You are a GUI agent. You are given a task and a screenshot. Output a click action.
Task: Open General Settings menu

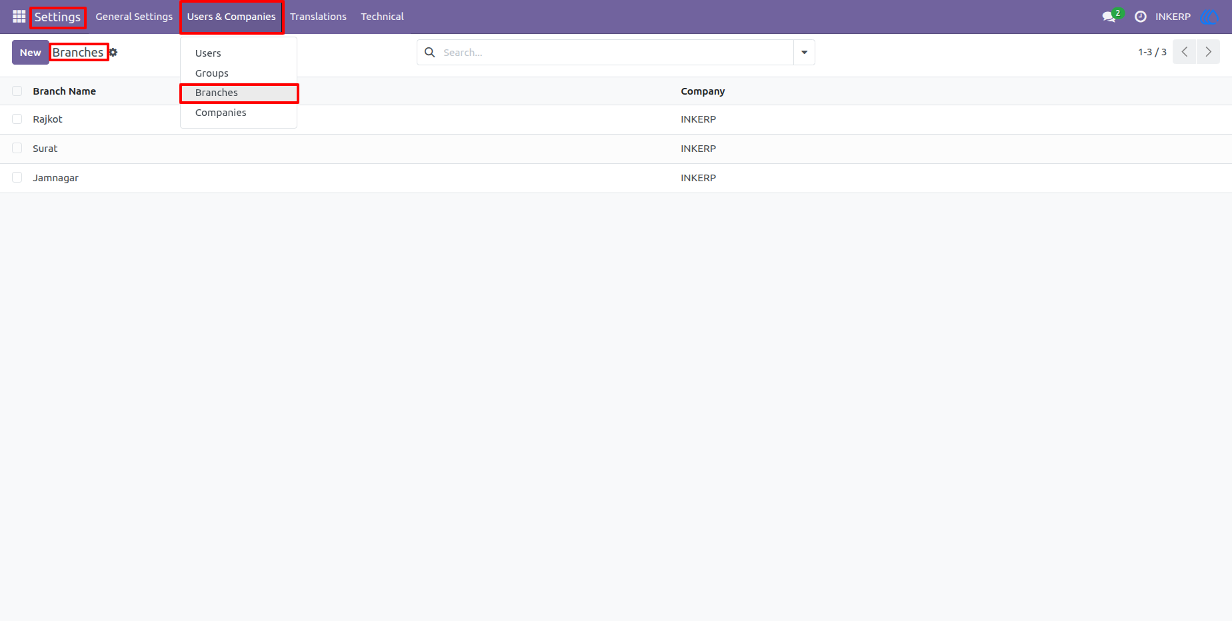[134, 17]
